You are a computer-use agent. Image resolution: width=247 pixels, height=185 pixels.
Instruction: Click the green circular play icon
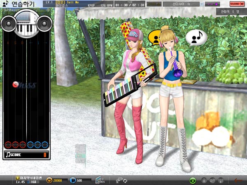pos(192,180)
